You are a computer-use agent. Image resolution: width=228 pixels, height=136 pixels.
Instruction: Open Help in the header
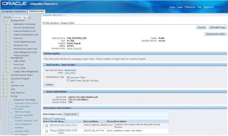pyautogui.click(x=199, y=7)
